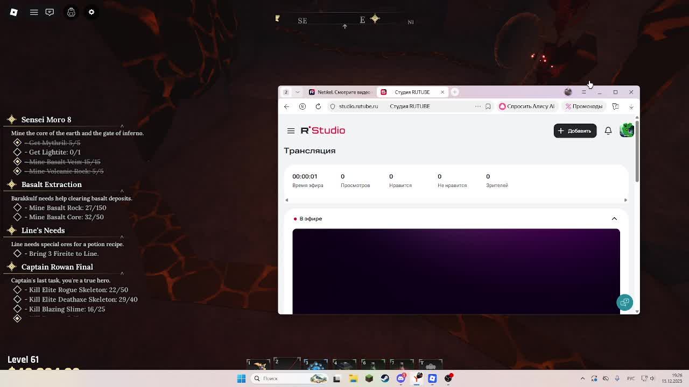Open OBS Studio from the taskbar

click(x=448, y=378)
